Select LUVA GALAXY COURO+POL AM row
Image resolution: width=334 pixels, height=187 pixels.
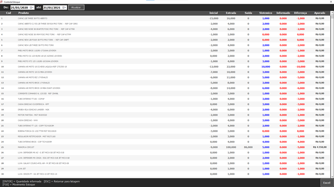[x=165, y=163]
